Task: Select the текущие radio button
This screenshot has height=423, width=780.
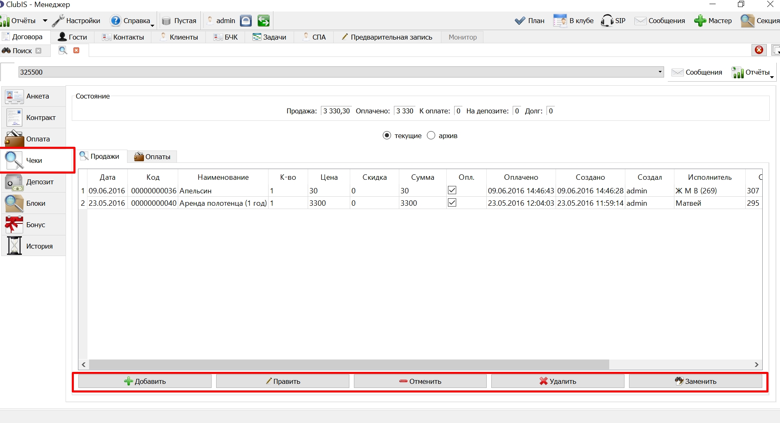Action: coord(387,136)
